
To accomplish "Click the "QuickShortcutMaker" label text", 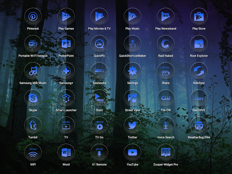I will [x=132, y=56].
